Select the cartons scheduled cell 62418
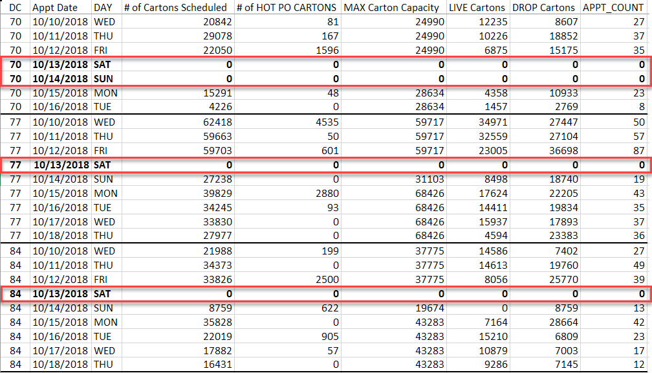The image size is (652, 373). point(210,122)
